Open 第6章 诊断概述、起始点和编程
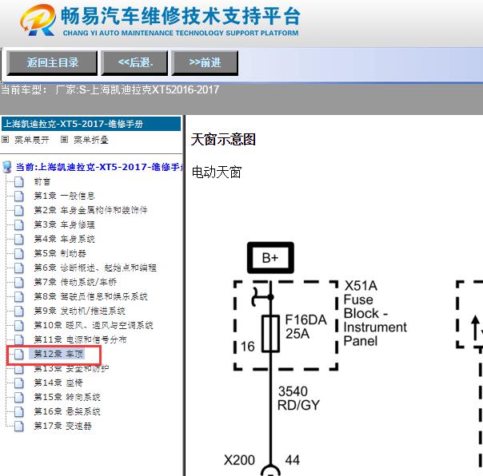 coord(95,268)
